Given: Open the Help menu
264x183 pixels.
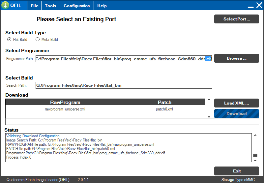Looking at the screenshot, I should [x=102, y=6].
